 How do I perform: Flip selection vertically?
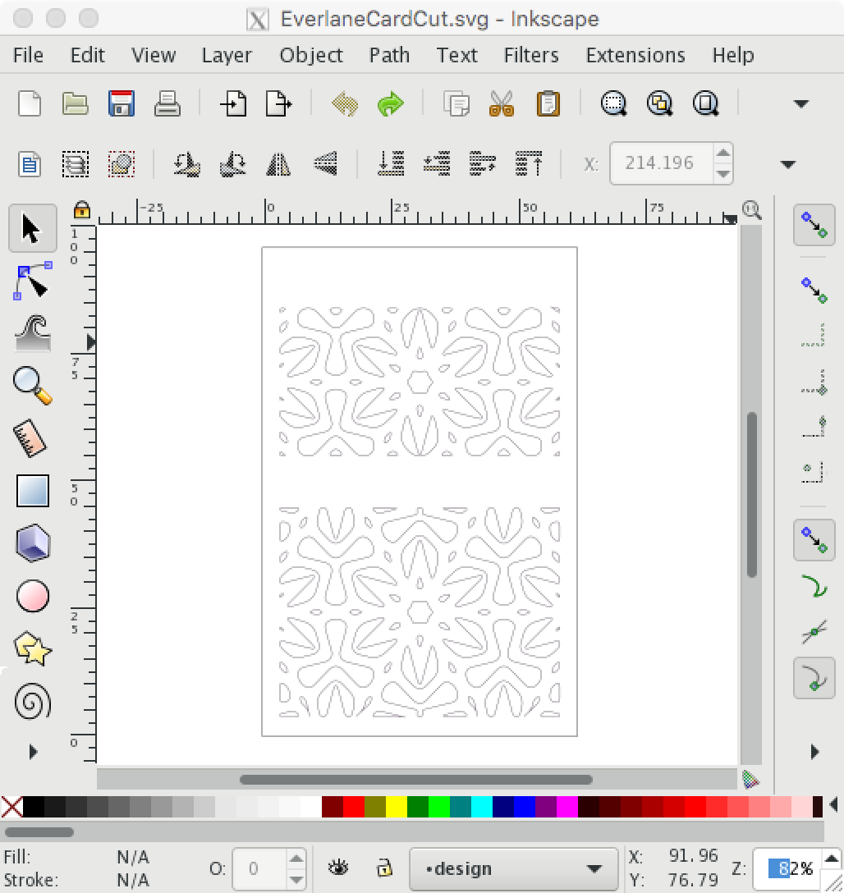tap(325, 164)
